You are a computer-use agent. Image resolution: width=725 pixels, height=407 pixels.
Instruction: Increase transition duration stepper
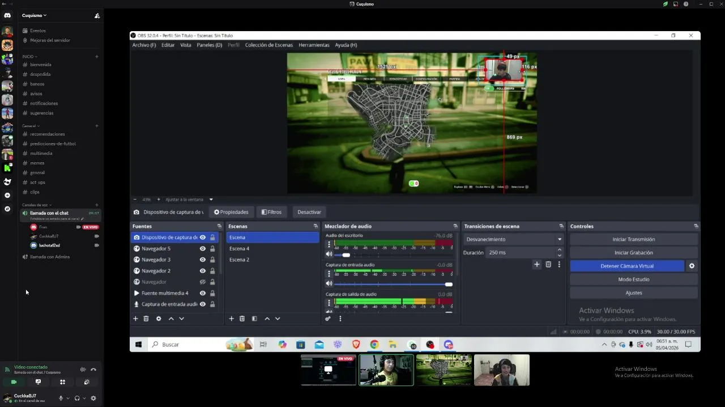click(560, 250)
